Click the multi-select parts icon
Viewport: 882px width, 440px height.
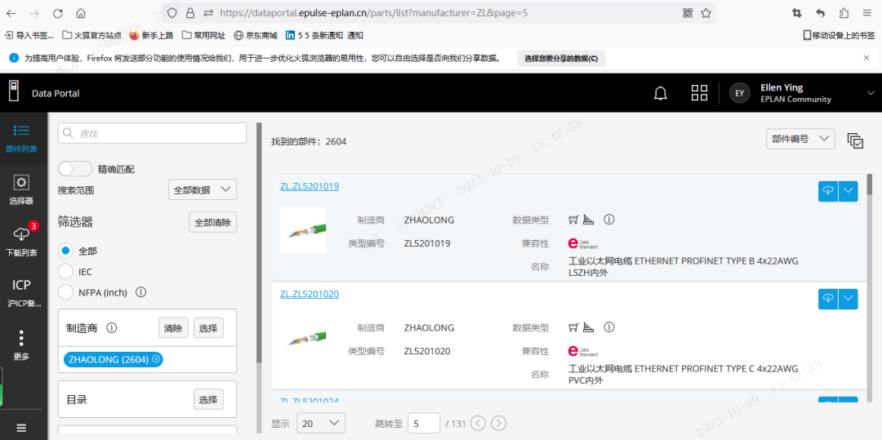(855, 140)
